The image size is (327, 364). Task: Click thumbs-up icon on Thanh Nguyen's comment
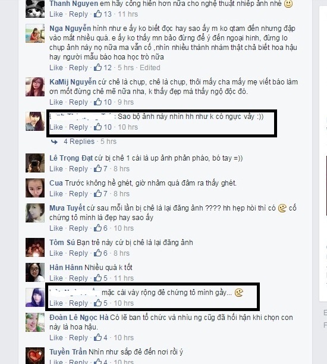pyautogui.click(x=98, y=14)
